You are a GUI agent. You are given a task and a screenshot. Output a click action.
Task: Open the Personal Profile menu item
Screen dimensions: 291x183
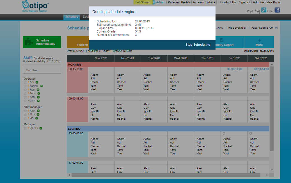(179, 2)
